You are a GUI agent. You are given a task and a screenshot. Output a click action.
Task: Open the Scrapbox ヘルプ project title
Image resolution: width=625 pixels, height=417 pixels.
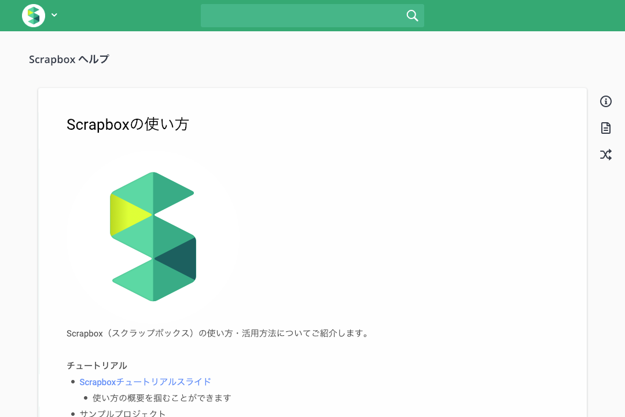point(69,60)
